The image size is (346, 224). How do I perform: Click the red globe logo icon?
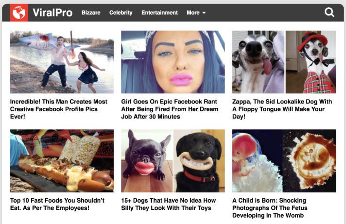[x=19, y=13]
